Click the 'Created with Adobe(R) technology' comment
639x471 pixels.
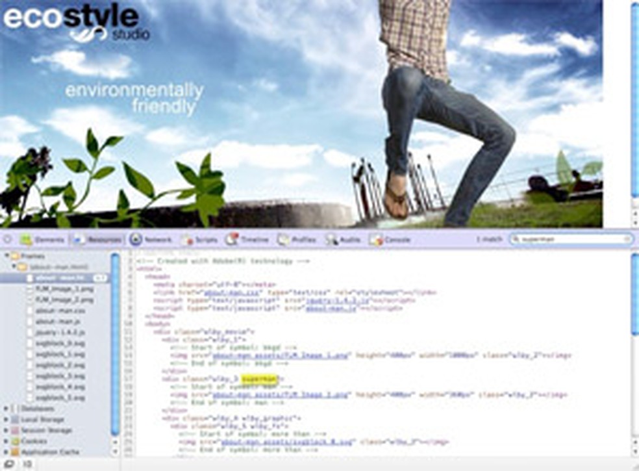(224, 261)
